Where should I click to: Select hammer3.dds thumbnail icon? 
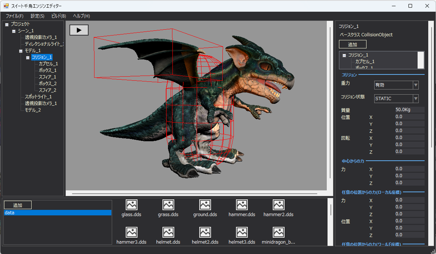tap(131, 232)
